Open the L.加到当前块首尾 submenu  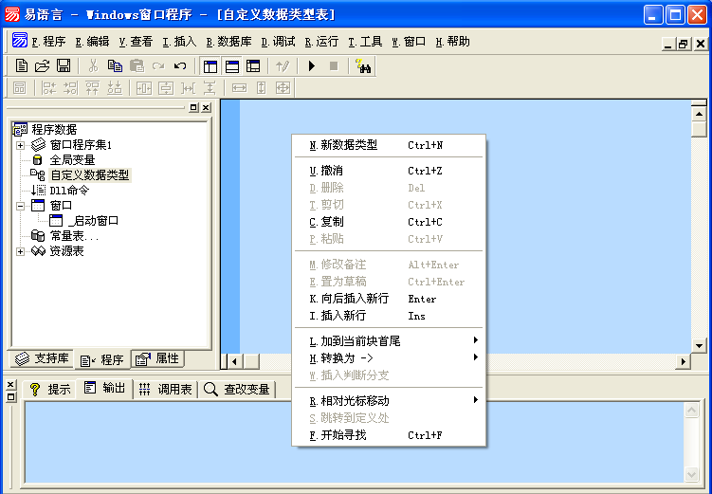click(390, 341)
